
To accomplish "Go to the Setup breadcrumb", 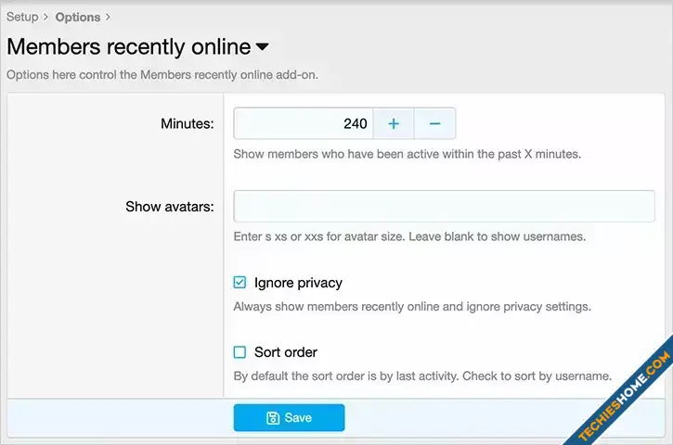I will click(x=22, y=17).
